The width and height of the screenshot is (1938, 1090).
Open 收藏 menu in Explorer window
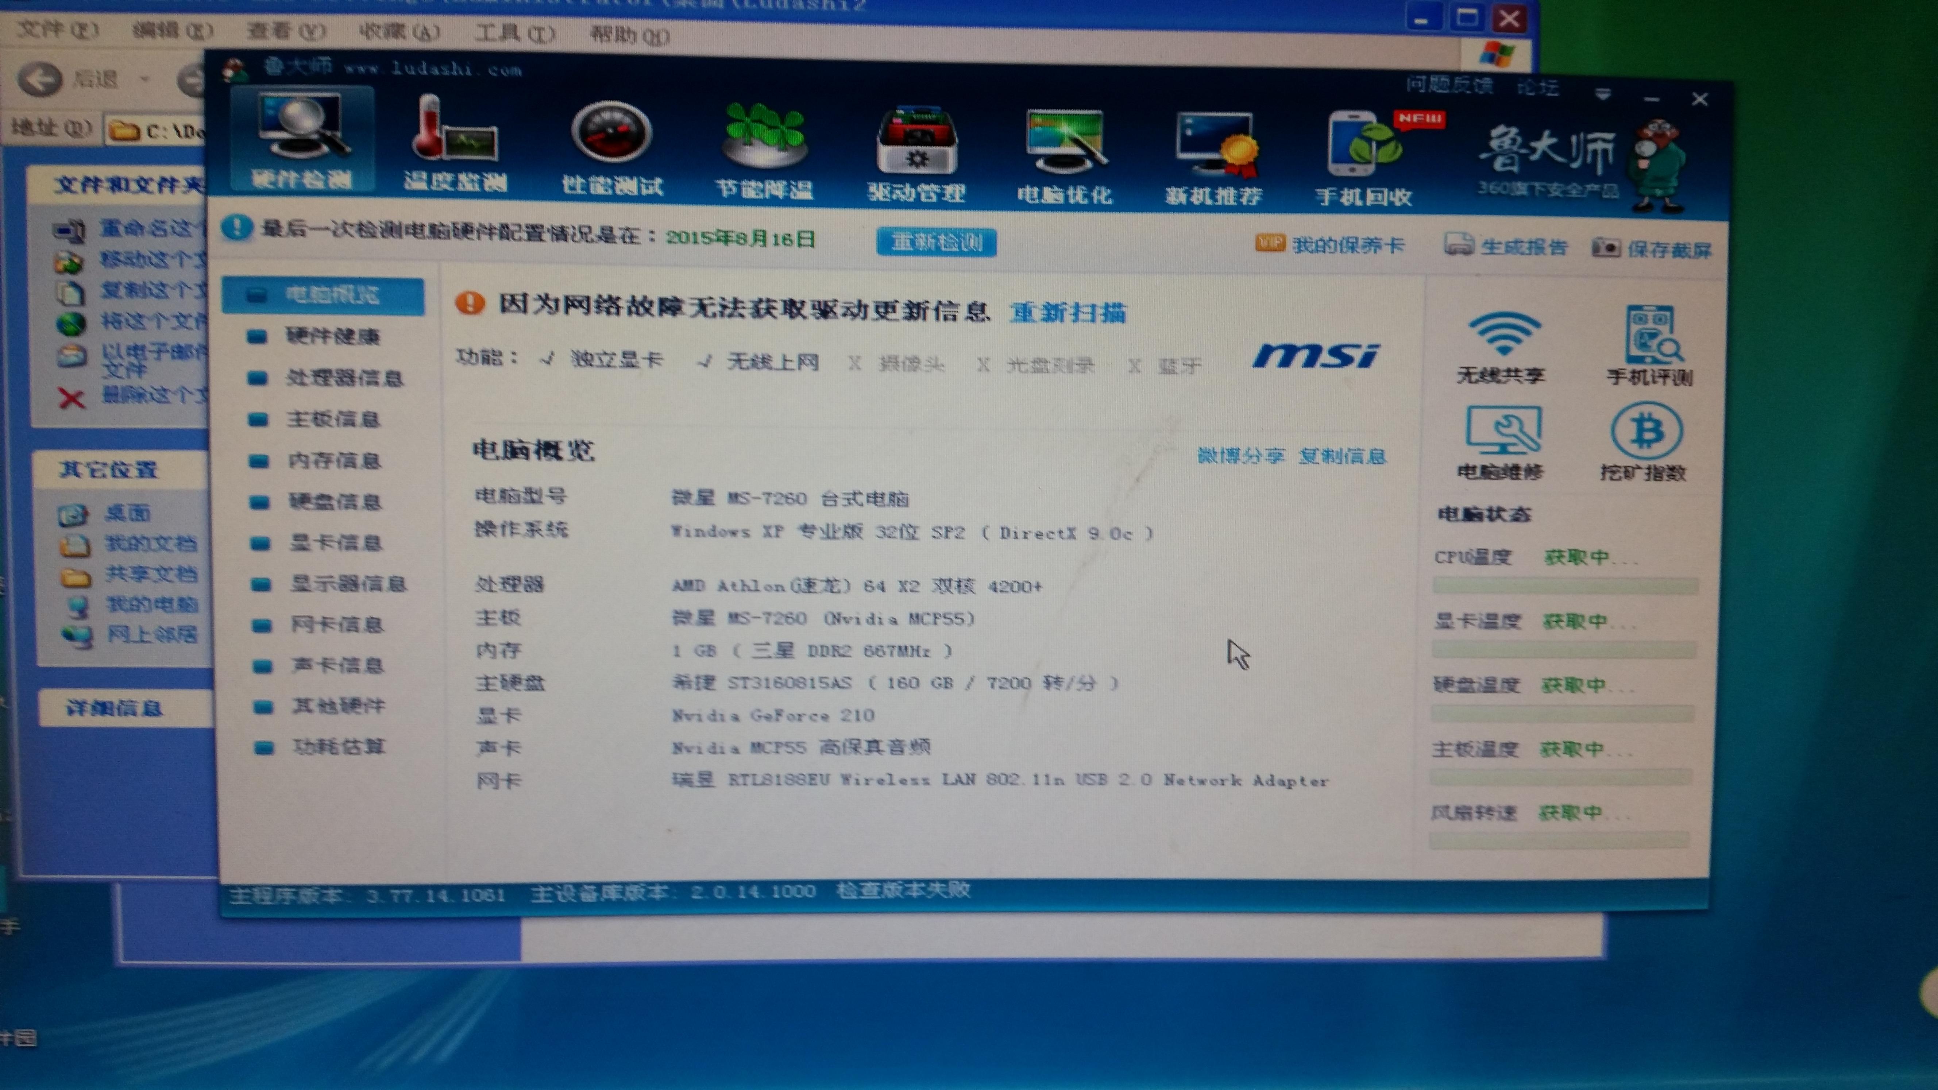coord(399,32)
